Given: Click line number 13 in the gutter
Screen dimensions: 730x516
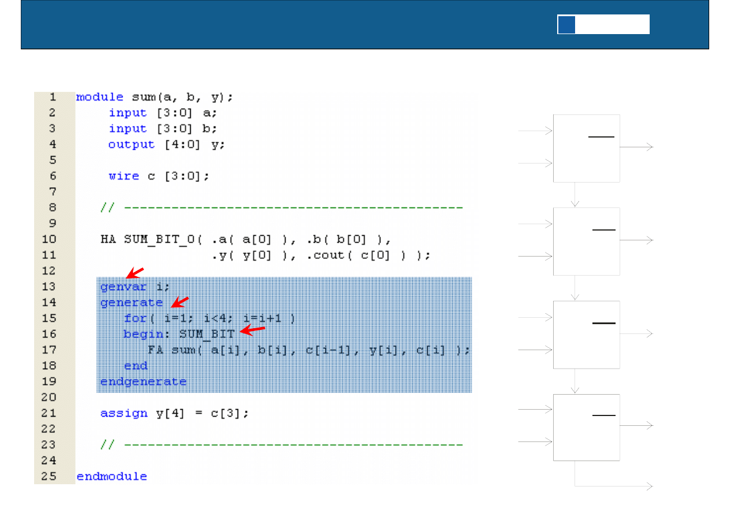Looking at the screenshot, I should click(x=49, y=287).
